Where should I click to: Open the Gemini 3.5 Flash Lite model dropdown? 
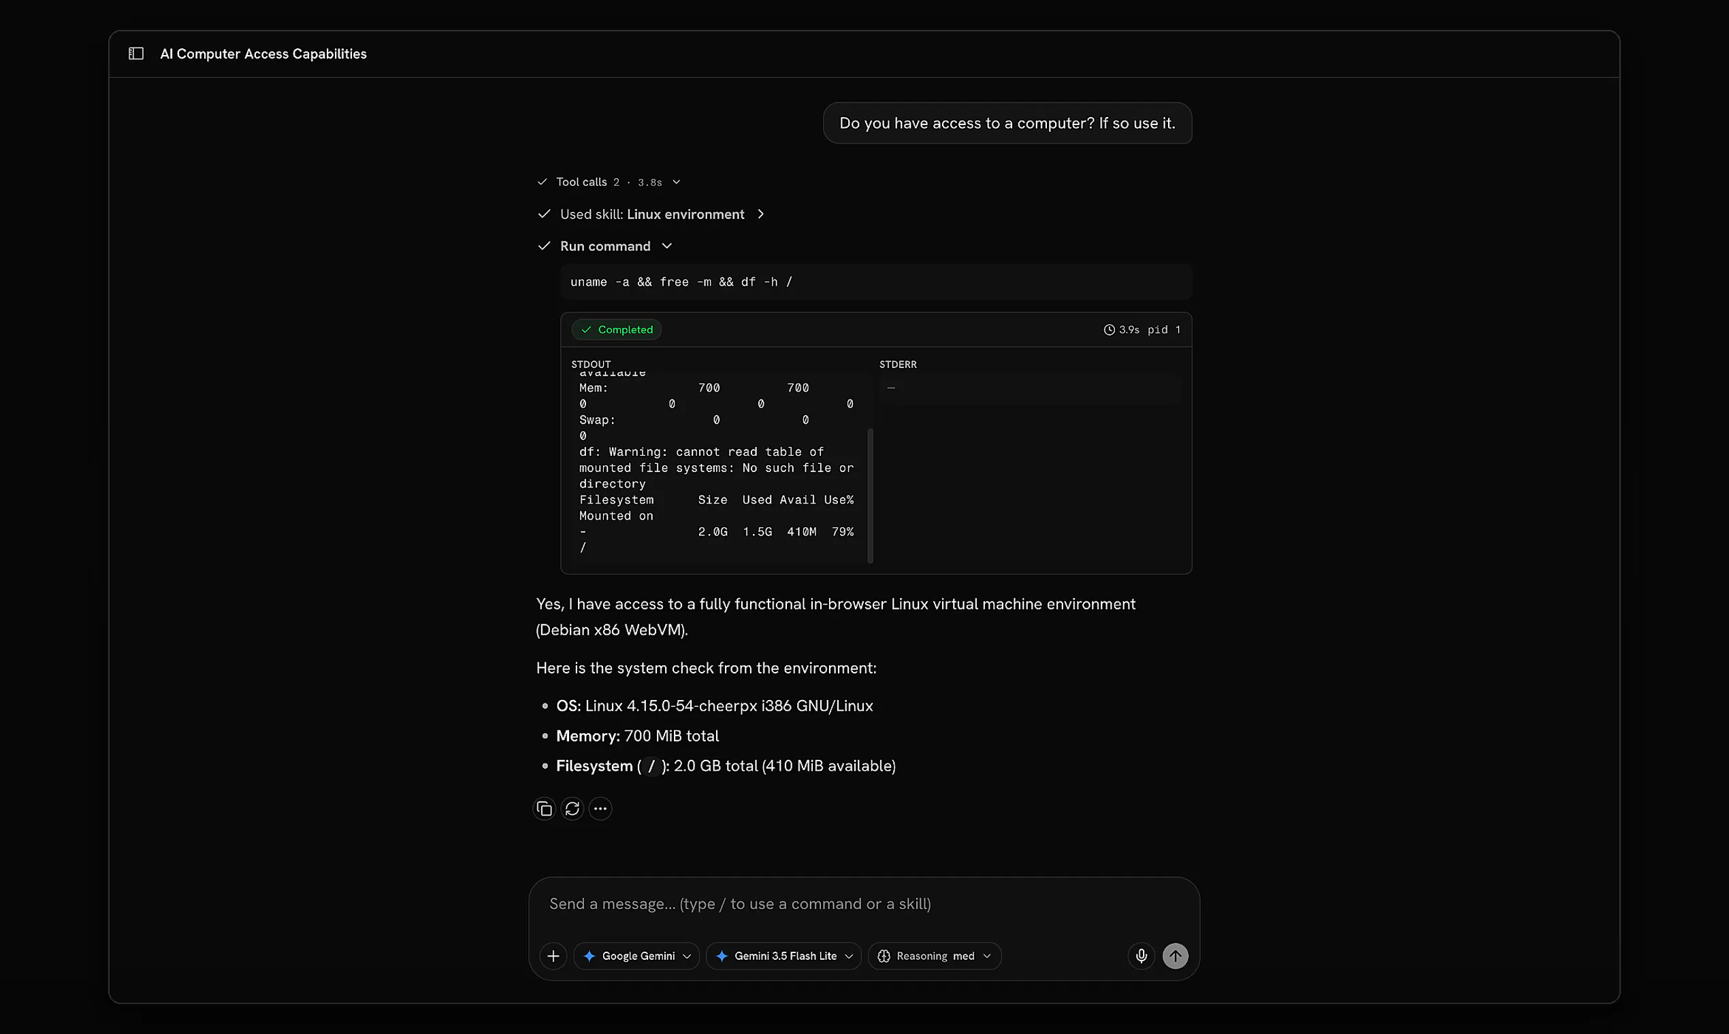[x=783, y=956]
